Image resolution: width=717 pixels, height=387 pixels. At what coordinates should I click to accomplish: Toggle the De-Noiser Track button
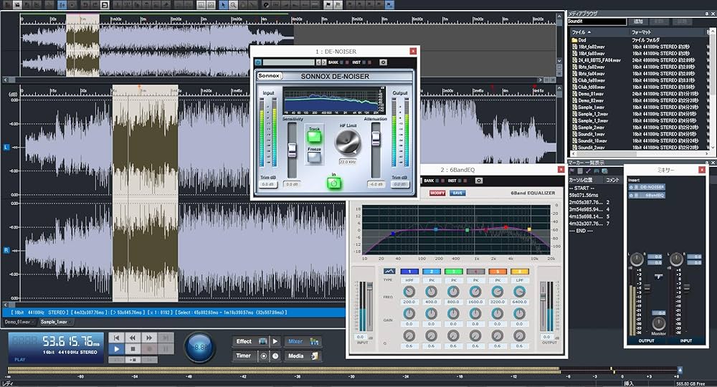click(x=314, y=136)
